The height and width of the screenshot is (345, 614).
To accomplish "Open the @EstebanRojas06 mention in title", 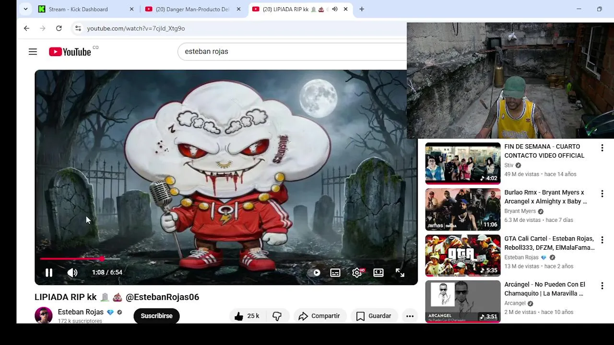I will [x=162, y=297].
